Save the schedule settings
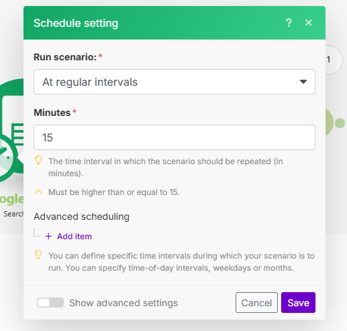Viewport: 347px width, 331px height. 298,303
